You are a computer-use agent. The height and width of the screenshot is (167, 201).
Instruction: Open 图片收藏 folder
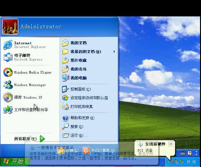click(x=89, y=60)
